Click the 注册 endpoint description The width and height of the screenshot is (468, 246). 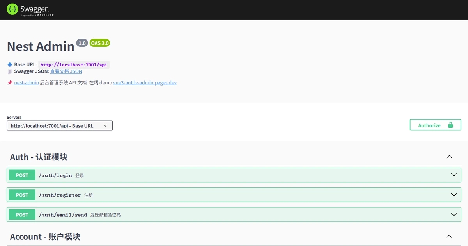coord(89,195)
